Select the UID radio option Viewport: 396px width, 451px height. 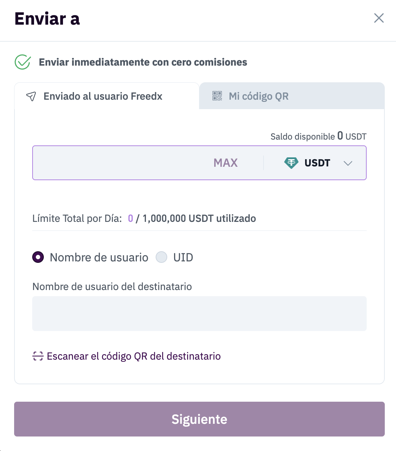[161, 257]
